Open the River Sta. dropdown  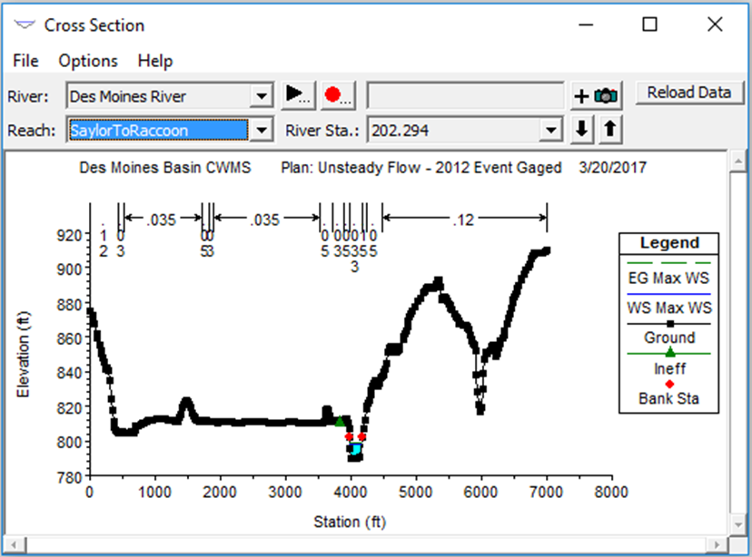(550, 130)
